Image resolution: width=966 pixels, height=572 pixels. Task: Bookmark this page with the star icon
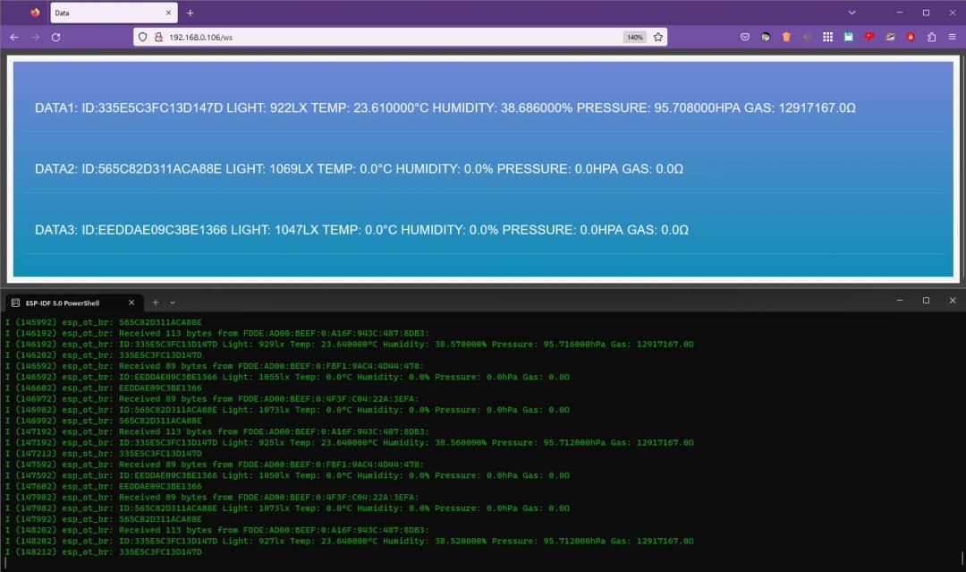coord(658,37)
